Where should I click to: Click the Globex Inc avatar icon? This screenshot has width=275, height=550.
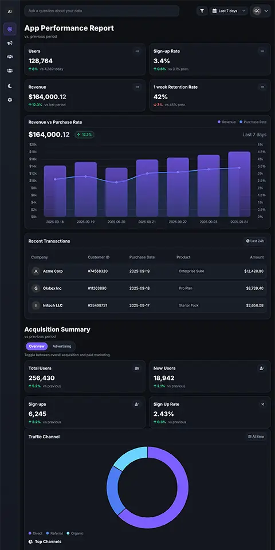tap(36, 288)
